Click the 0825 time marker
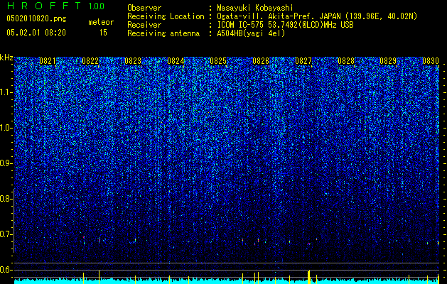The width and height of the screenshot is (447, 284). click(x=218, y=61)
